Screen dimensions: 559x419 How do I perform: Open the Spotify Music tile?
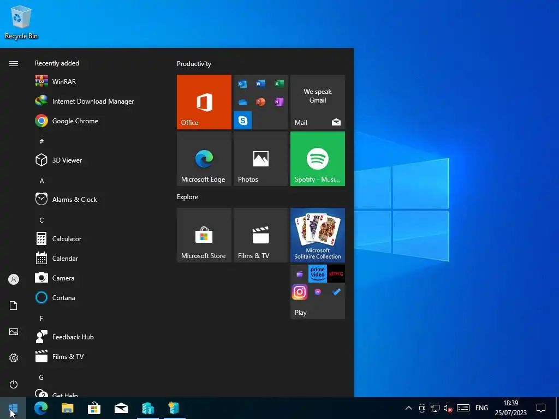[318, 159]
